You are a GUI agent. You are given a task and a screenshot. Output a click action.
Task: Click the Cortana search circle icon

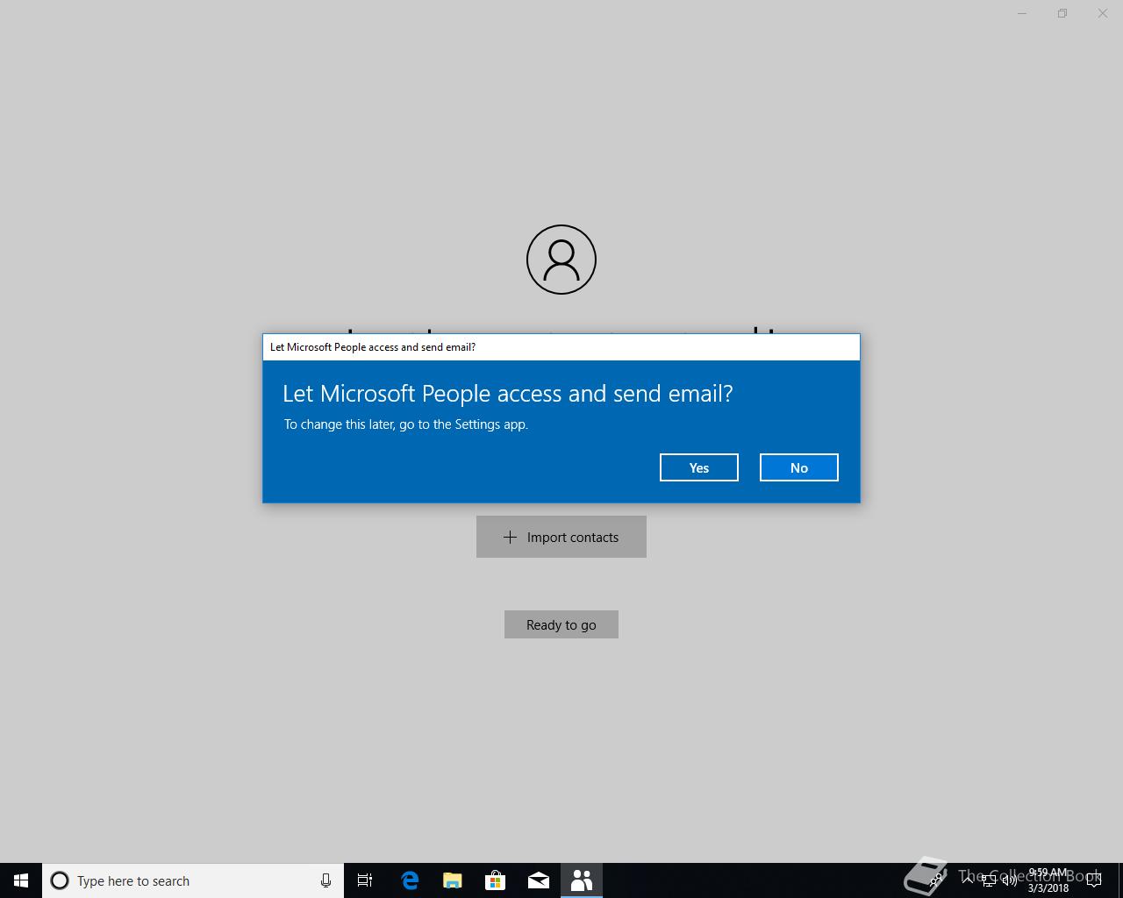click(60, 880)
